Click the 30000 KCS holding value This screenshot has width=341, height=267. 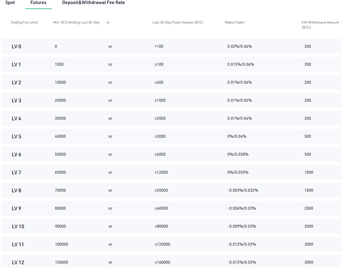tap(60, 118)
